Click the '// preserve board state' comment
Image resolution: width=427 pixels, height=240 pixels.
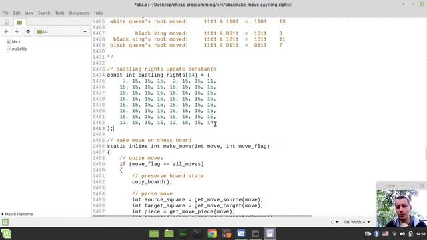tap(168, 176)
